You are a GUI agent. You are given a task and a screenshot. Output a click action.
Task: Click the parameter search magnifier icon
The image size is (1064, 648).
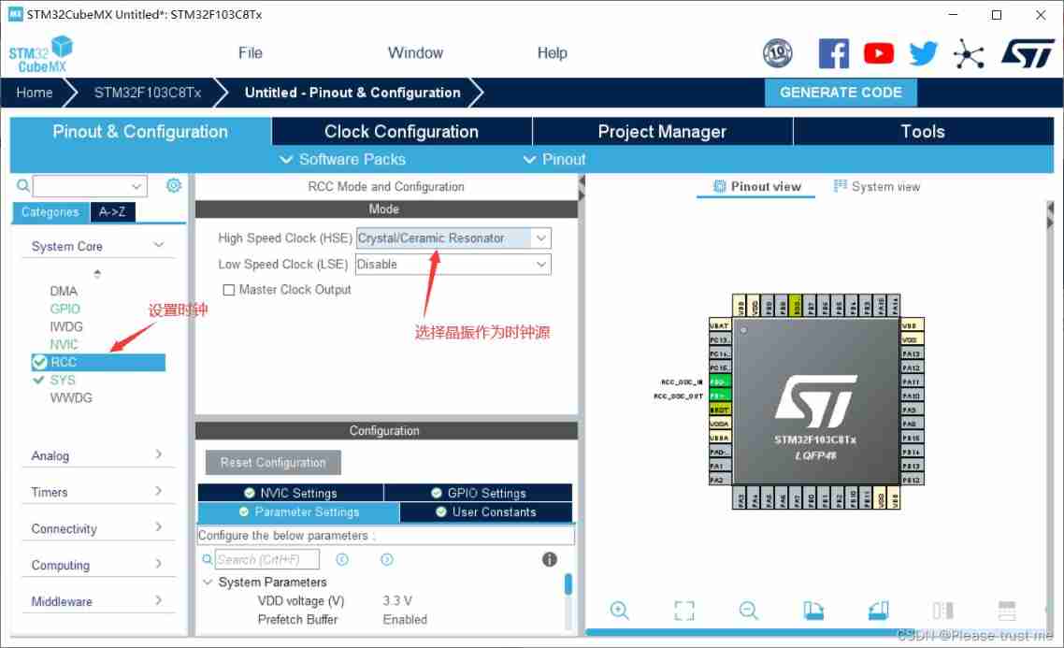tap(207, 559)
